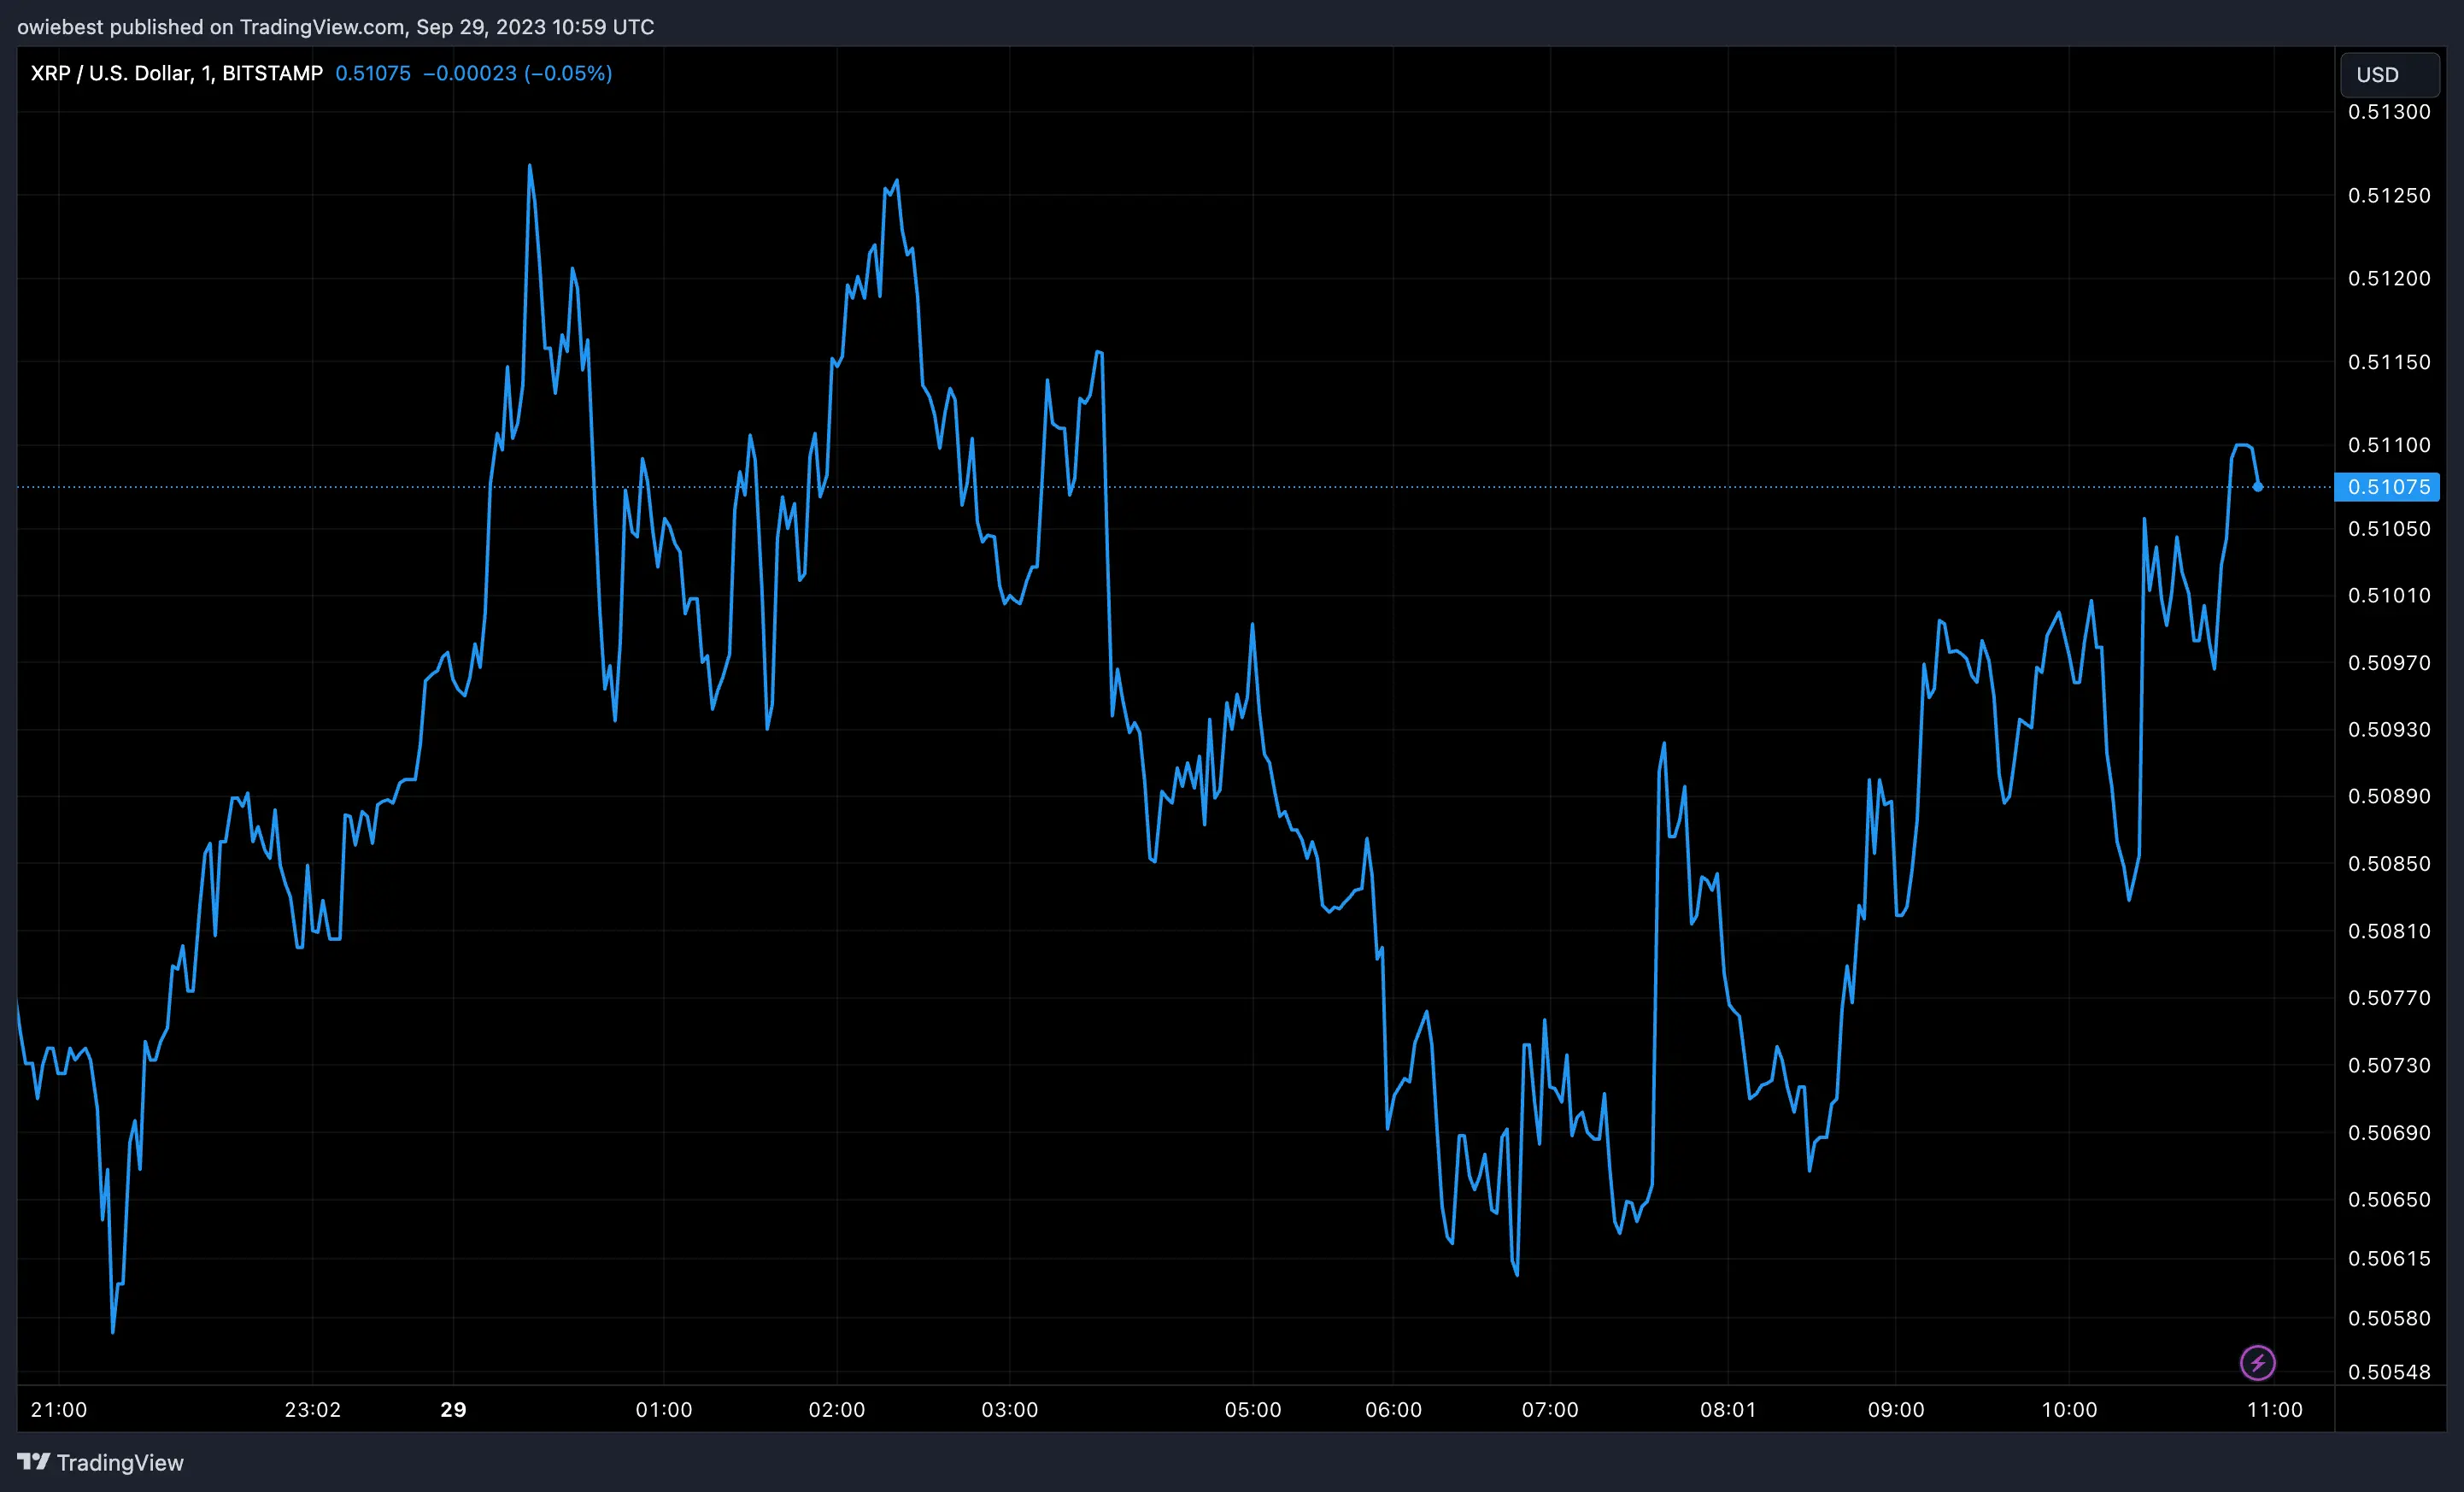Click the XRP symbol name in the legend
The width and height of the screenshot is (2464, 1492).
click(x=46, y=73)
